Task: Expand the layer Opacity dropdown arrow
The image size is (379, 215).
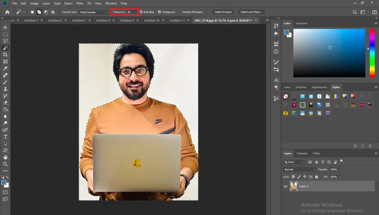Action: pyautogui.click(x=340, y=169)
